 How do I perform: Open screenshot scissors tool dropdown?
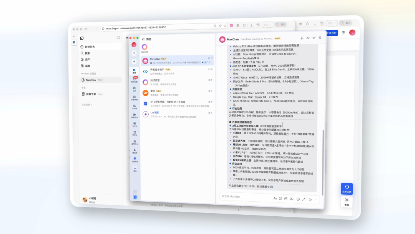pyautogui.click(x=292, y=199)
